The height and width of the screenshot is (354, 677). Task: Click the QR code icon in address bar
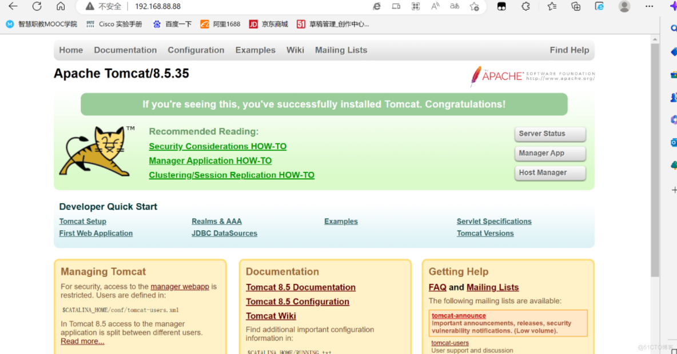click(x=415, y=6)
